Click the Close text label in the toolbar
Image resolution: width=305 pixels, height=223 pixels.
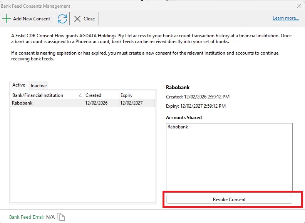coord(89,18)
